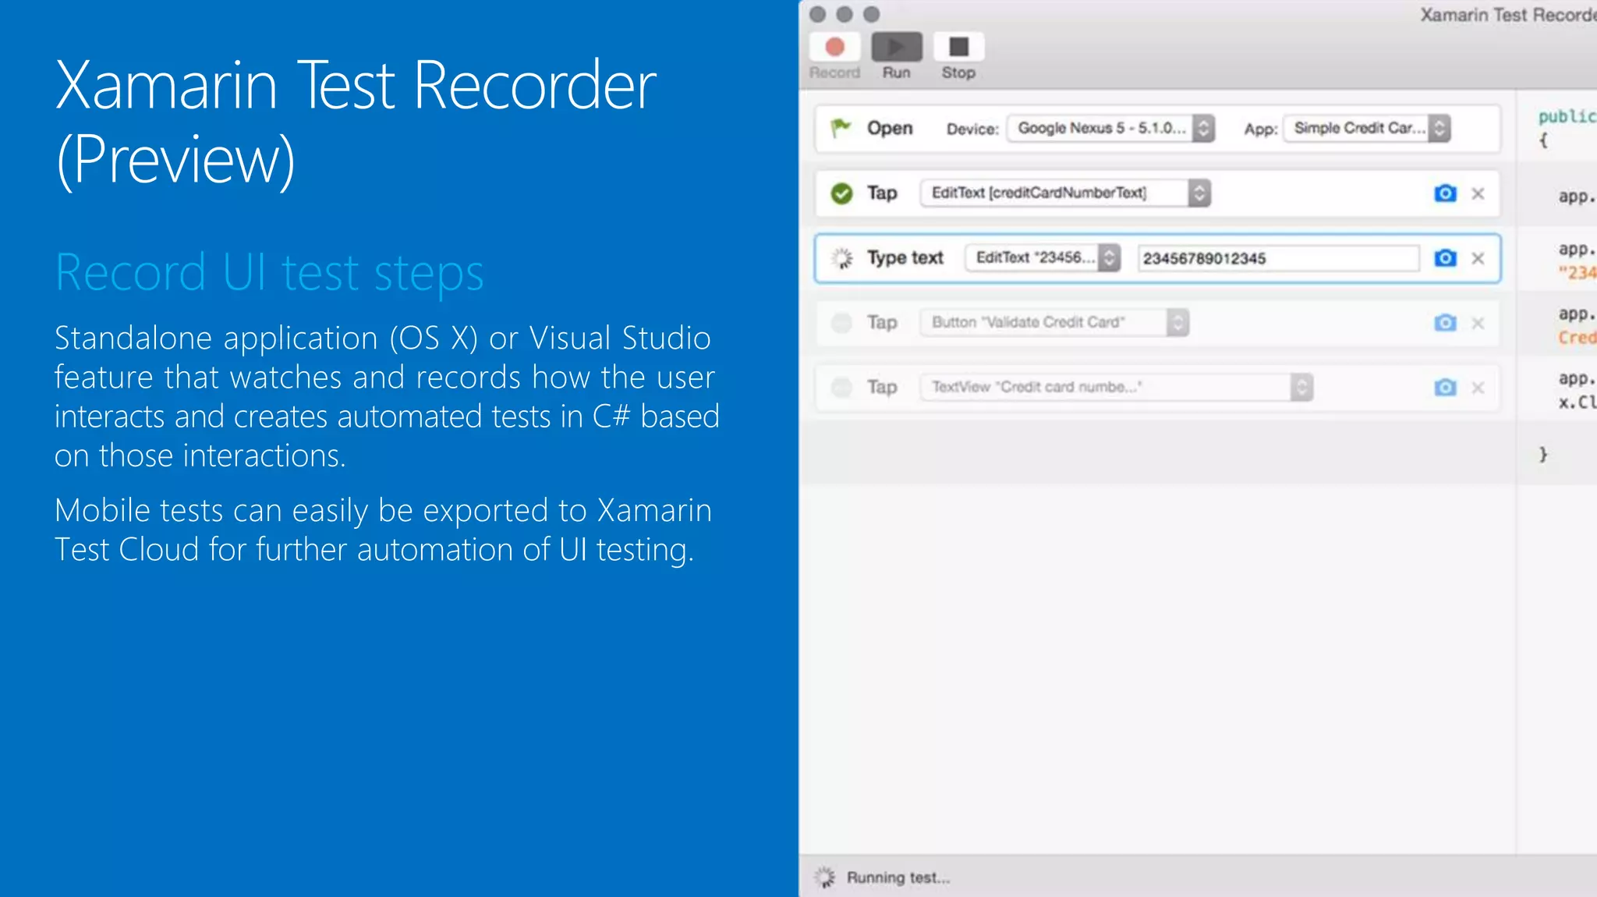Click the window zoom traffic light button
This screenshot has height=897, width=1597.
click(x=872, y=14)
